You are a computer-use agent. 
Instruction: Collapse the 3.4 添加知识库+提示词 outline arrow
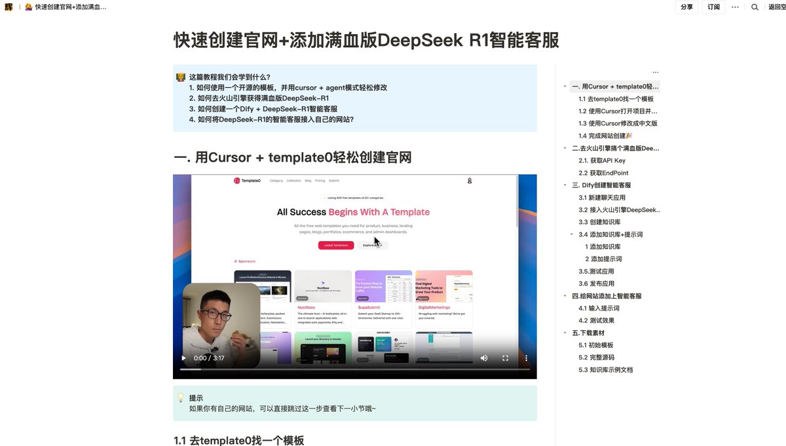point(572,234)
